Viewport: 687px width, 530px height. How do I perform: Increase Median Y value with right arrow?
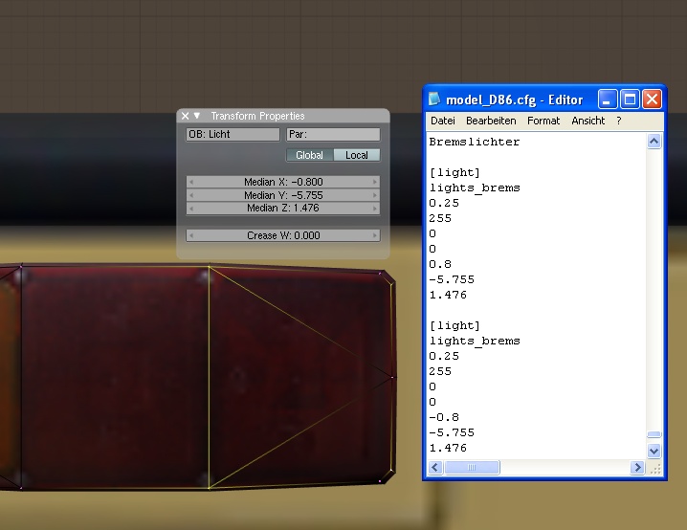pos(375,195)
